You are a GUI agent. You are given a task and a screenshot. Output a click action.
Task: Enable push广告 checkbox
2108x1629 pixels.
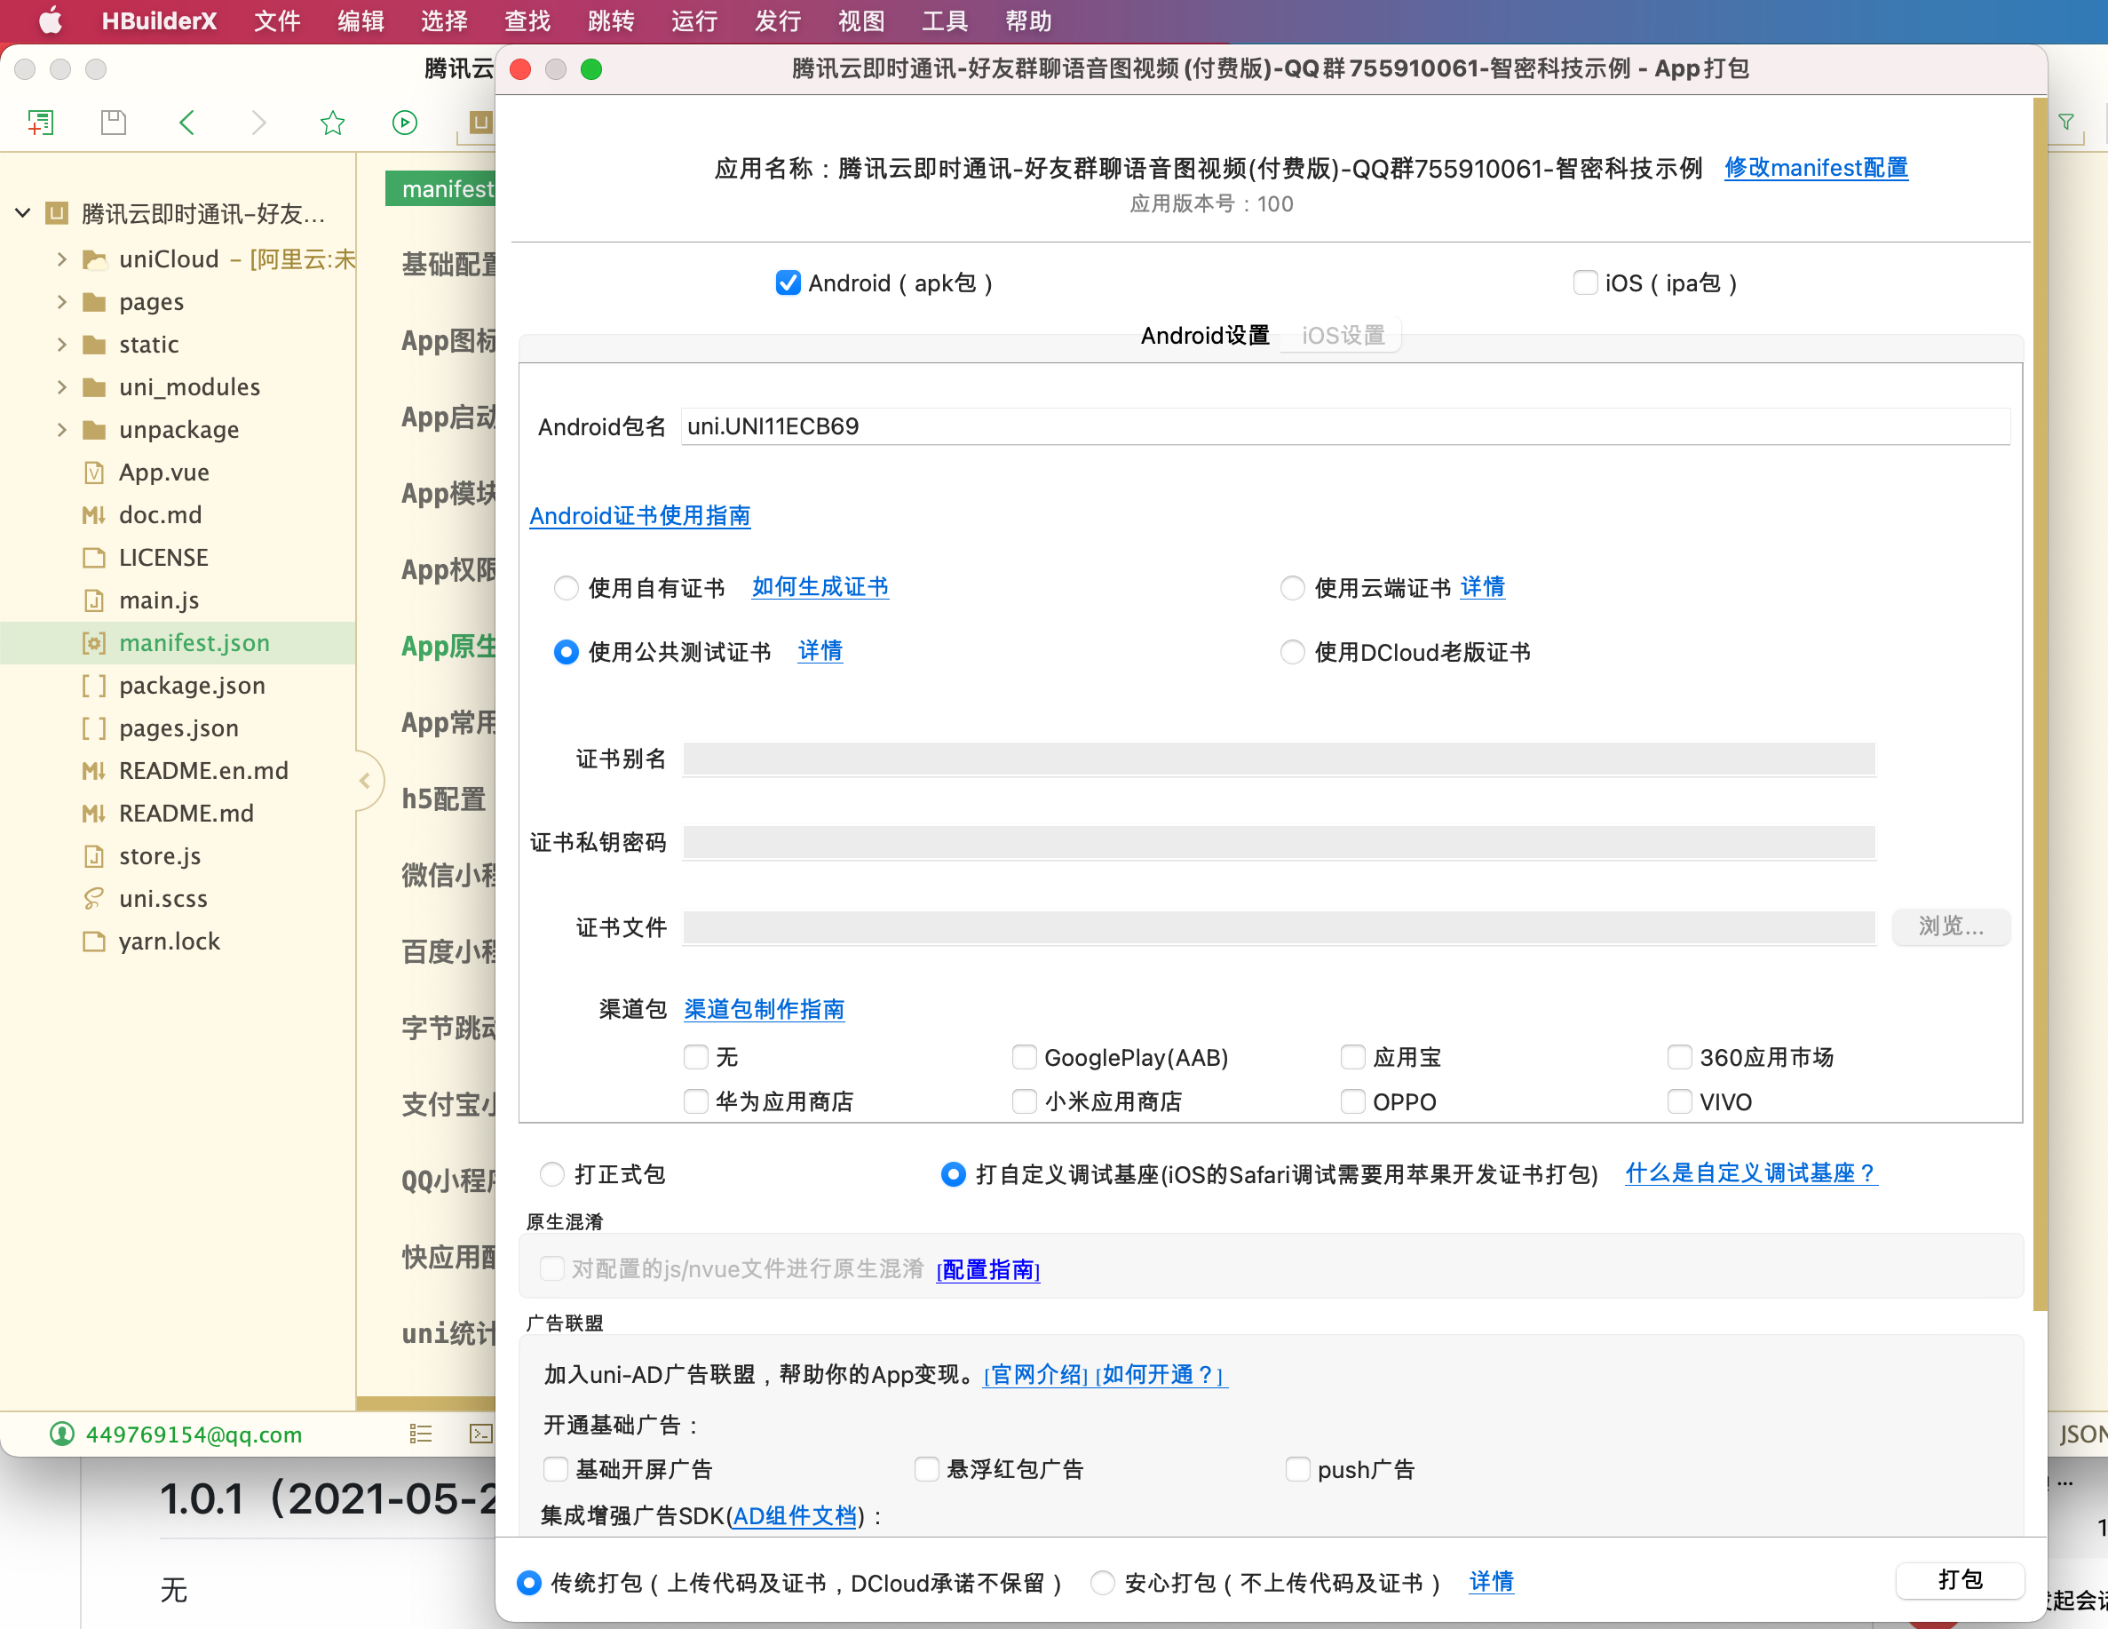[1298, 1470]
